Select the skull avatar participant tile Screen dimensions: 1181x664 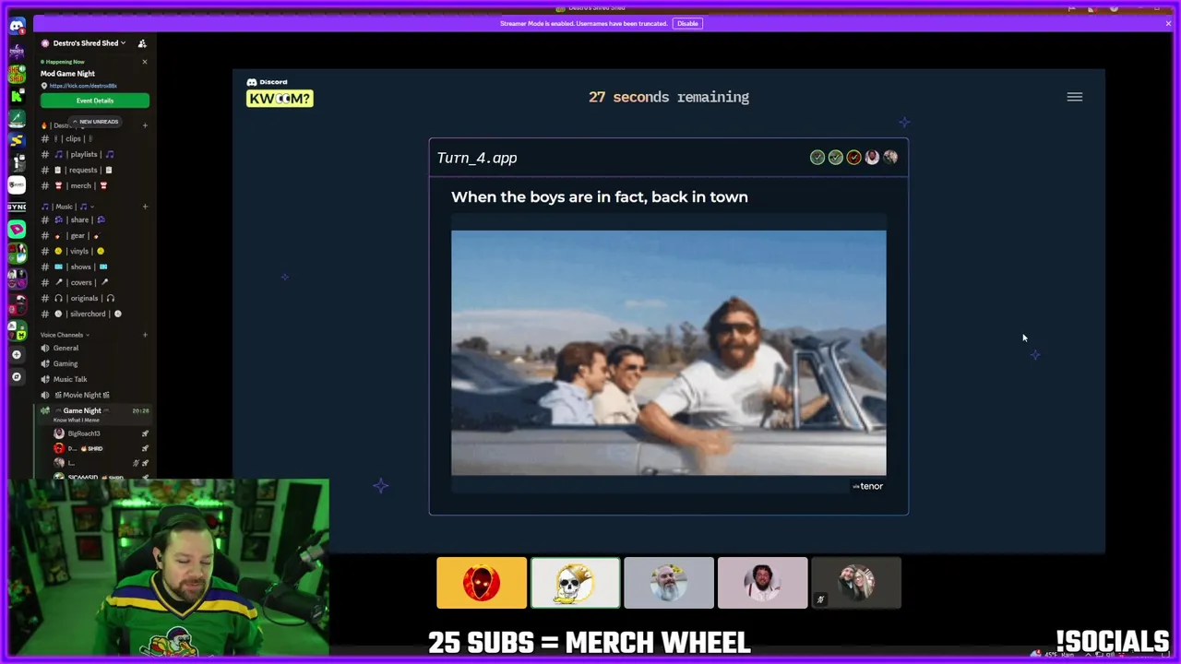coord(575,583)
